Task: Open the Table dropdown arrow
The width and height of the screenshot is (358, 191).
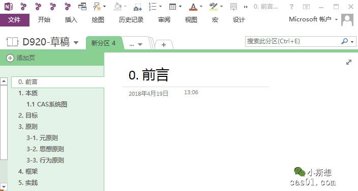Action: [x=181, y=7]
